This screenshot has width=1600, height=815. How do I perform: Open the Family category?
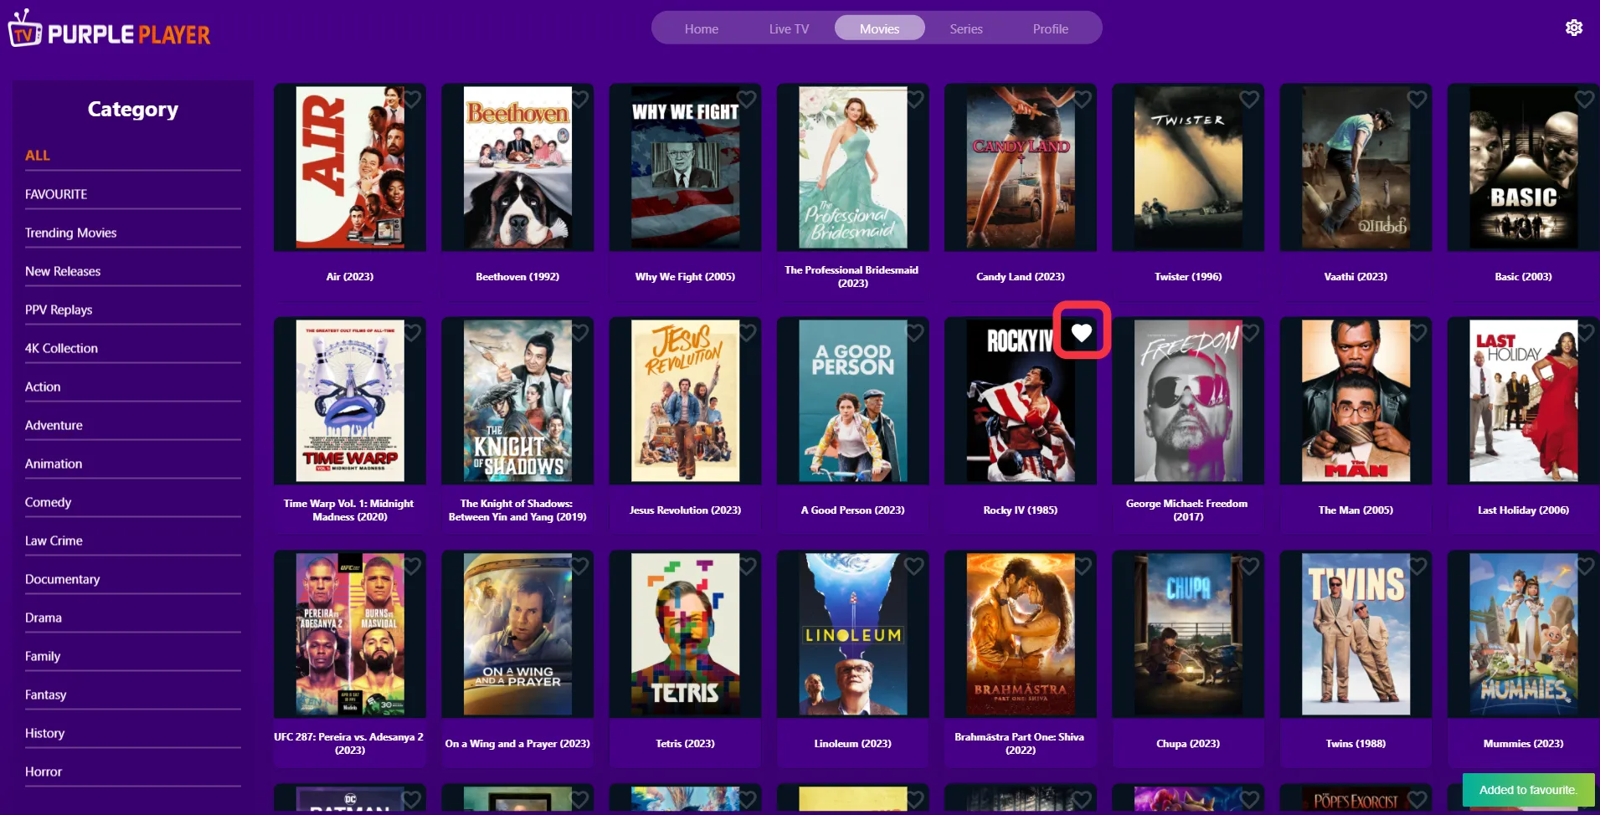point(132,656)
